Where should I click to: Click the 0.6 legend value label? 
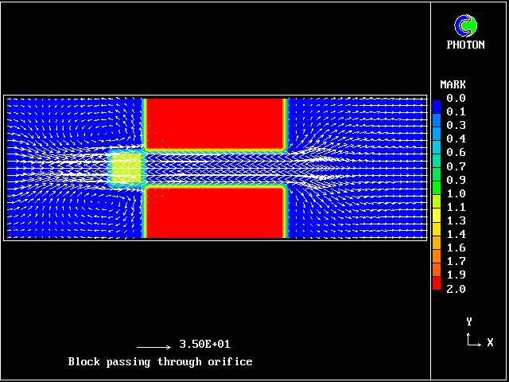click(x=456, y=152)
